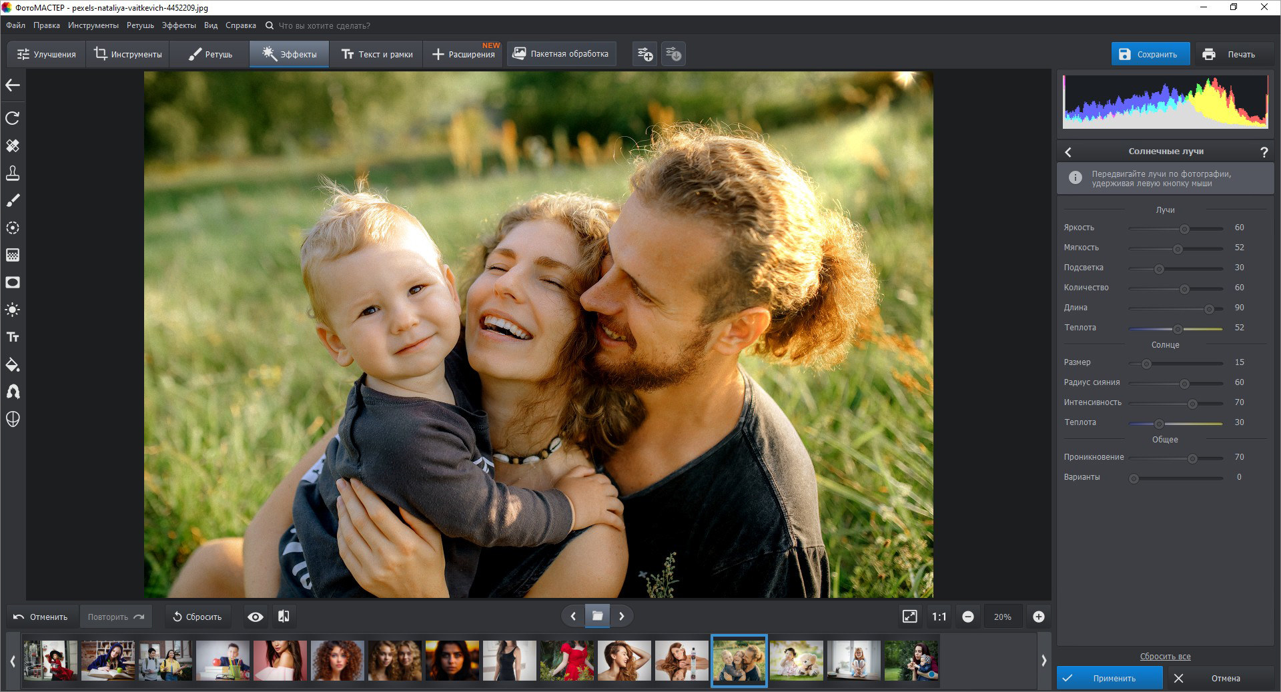Click the brush tool in left sidebar
1281x692 pixels.
pyautogui.click(x=13, y=200)
